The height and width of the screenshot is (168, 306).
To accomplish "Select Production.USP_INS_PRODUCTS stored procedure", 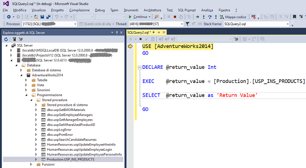I will [71, 159].
